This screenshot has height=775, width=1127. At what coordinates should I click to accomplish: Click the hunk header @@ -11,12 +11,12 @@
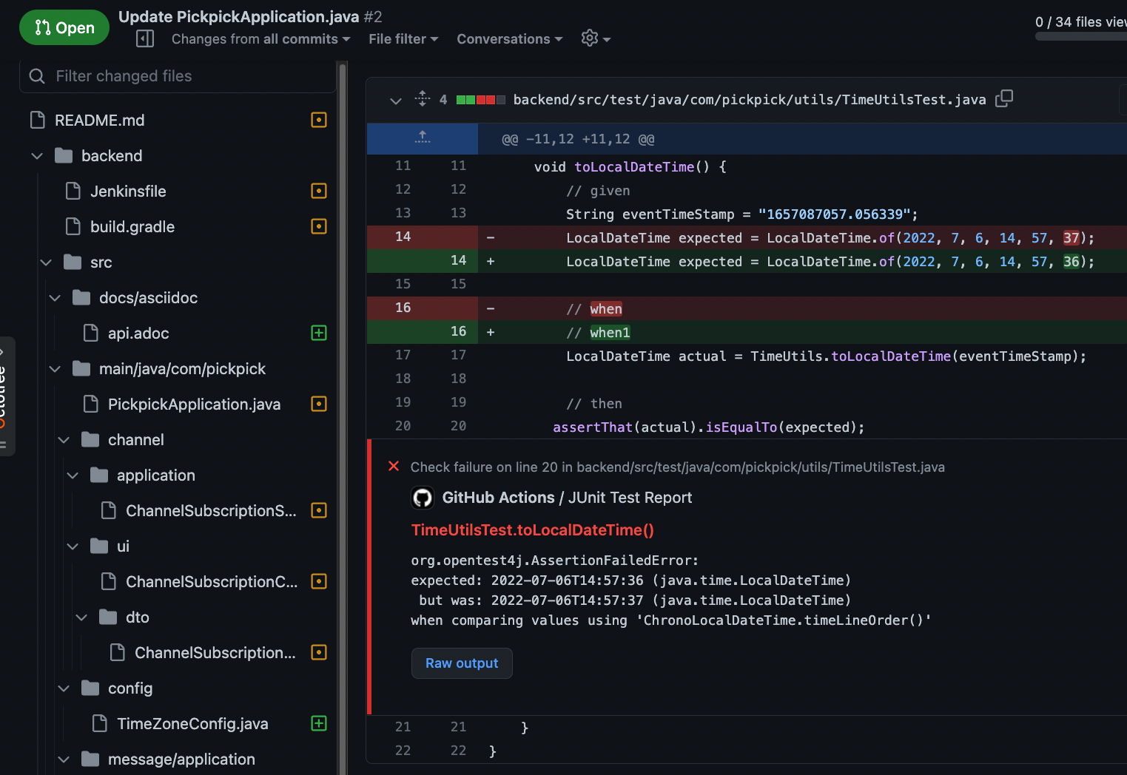(x=578, y=139)
